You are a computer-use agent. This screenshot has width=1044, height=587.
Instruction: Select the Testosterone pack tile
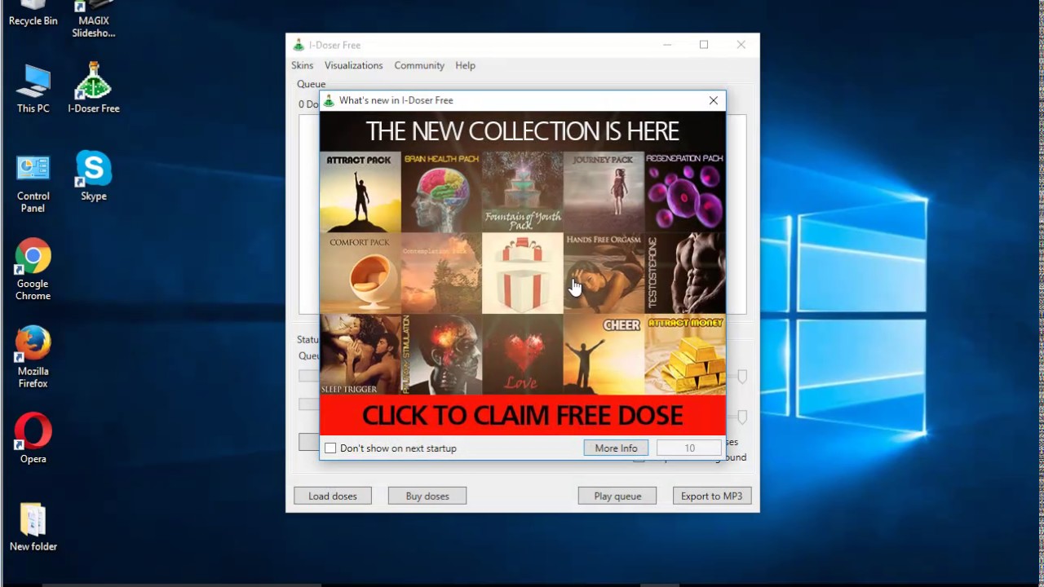[x=684, y=274]
